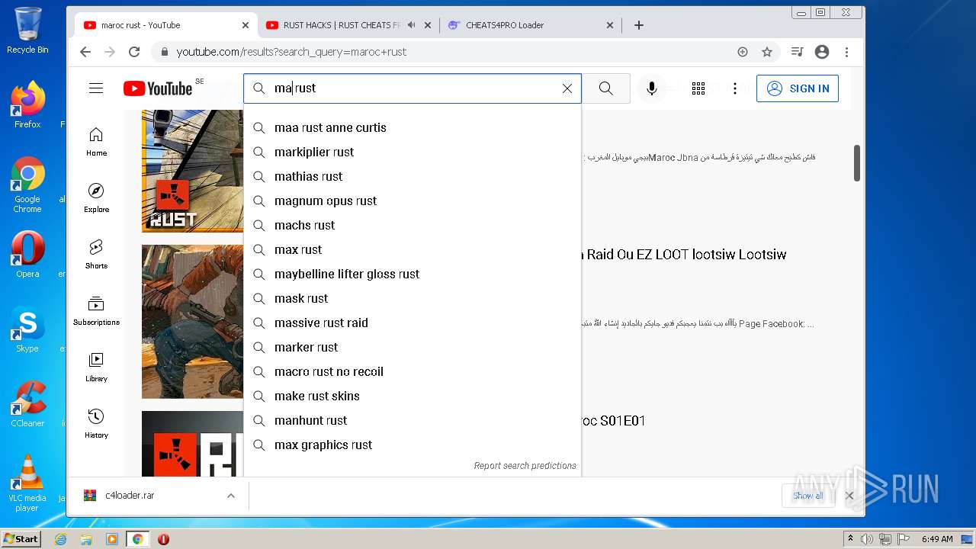Open the Recycle Bin on desktop
This screenshot has width=976, height=549.
pyautogui.click(x=27, y=30)
